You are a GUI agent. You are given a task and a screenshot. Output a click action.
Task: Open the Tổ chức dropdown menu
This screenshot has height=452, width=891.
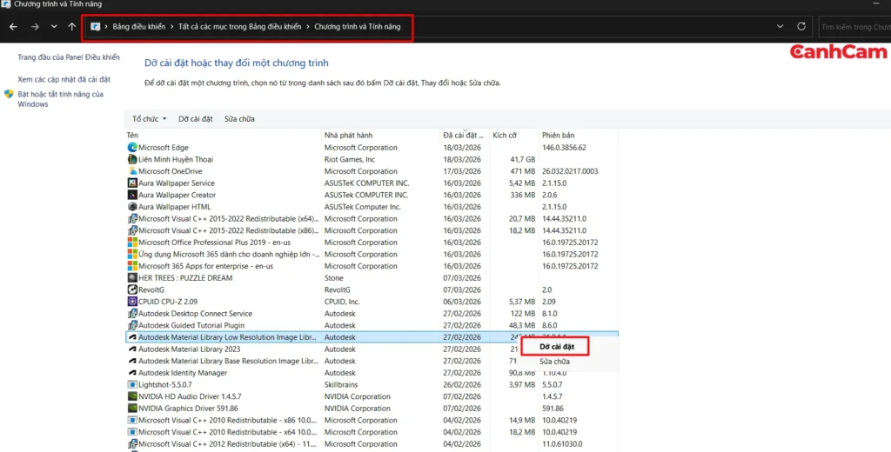pyautogui.click(x=149, y=118)
